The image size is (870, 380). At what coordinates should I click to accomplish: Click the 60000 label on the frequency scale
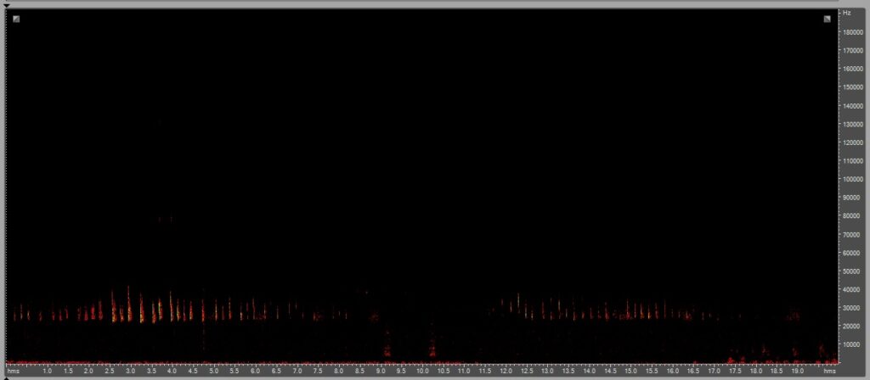(853, 253)
